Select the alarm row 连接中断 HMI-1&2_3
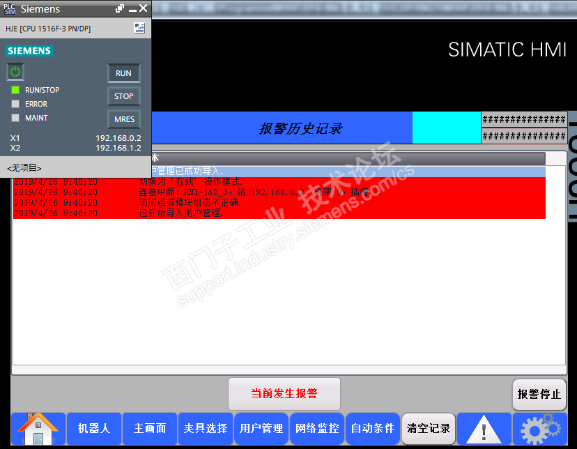This screenshot has height=449, width=577. click(x=279, y=192)
